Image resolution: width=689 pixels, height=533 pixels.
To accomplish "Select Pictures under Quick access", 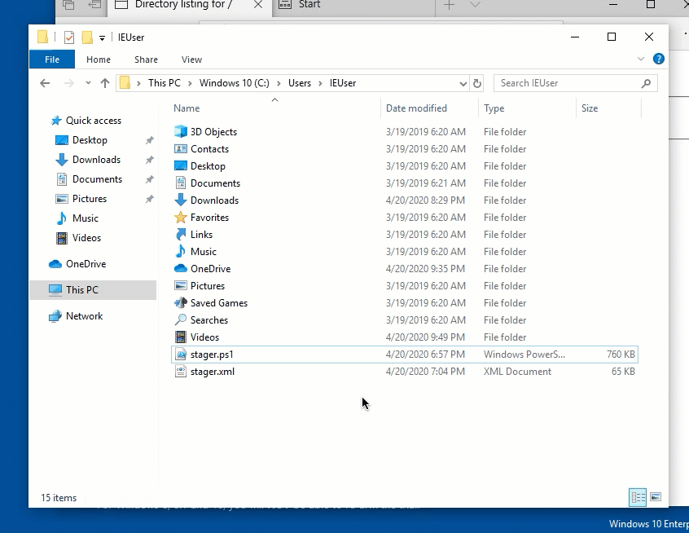I will point(90,199).
